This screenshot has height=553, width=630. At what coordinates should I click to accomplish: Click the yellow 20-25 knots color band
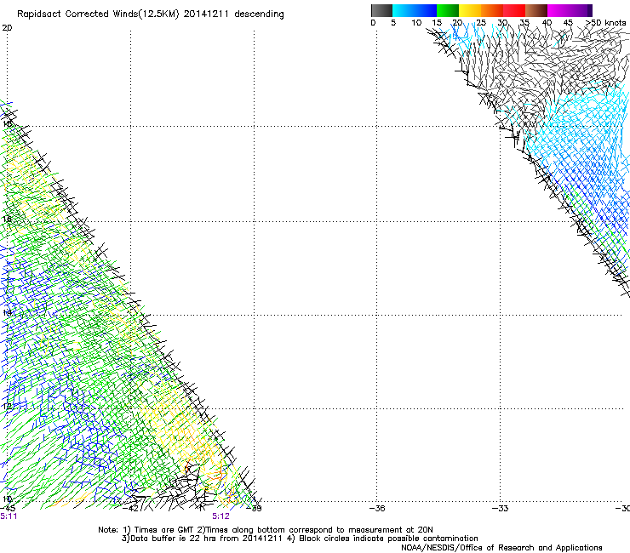pyautogui.click(x=470, y=10)
